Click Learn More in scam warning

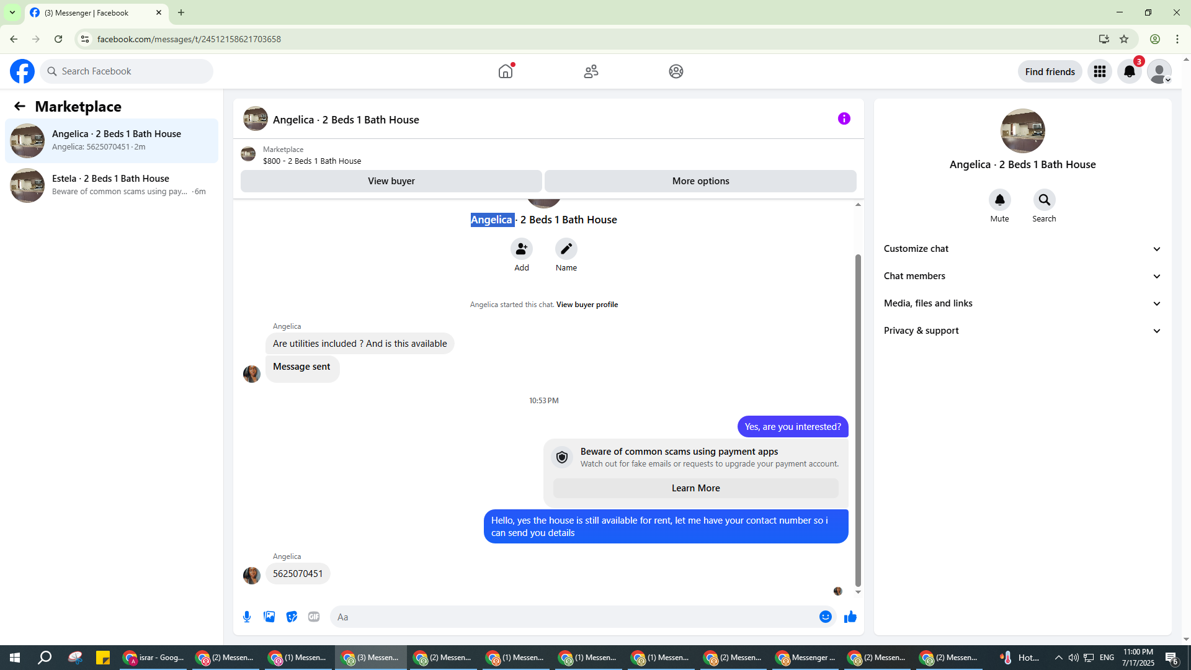(695, 488)
